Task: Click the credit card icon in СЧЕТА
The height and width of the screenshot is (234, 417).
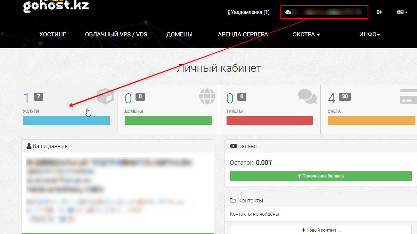Action: (x=409, y=96)
